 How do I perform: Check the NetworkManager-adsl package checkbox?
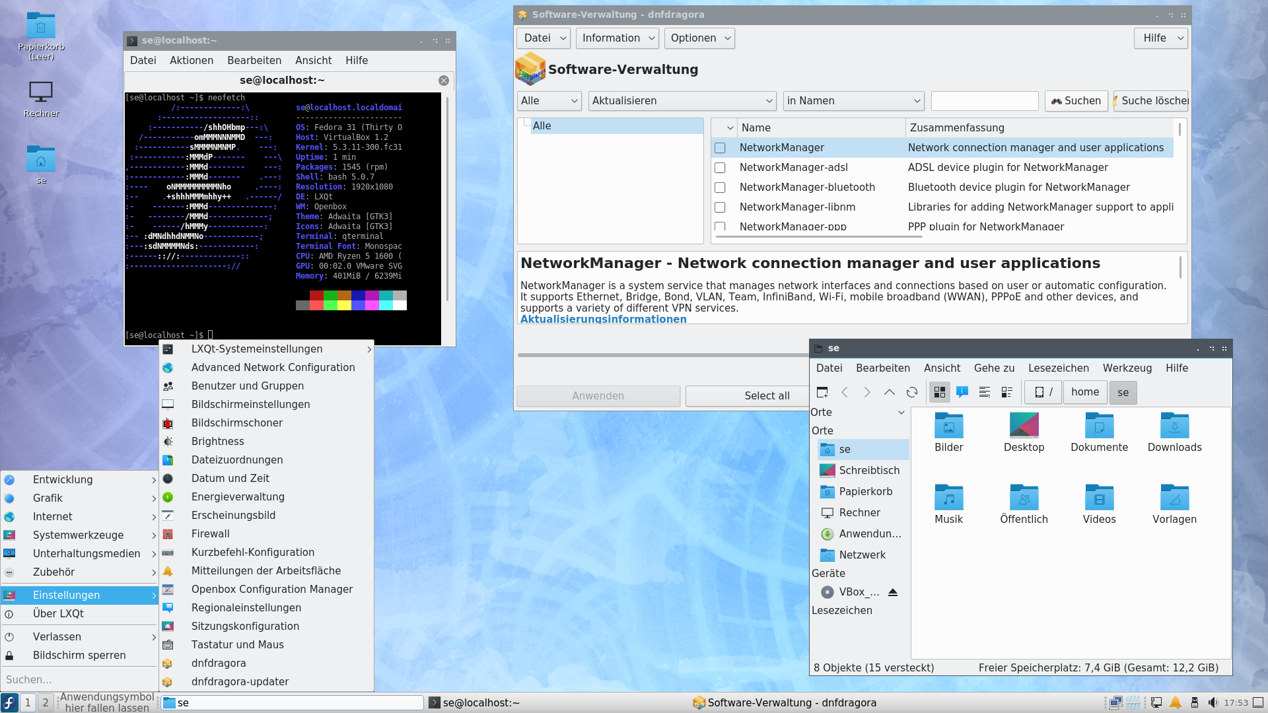coord(720,168)
